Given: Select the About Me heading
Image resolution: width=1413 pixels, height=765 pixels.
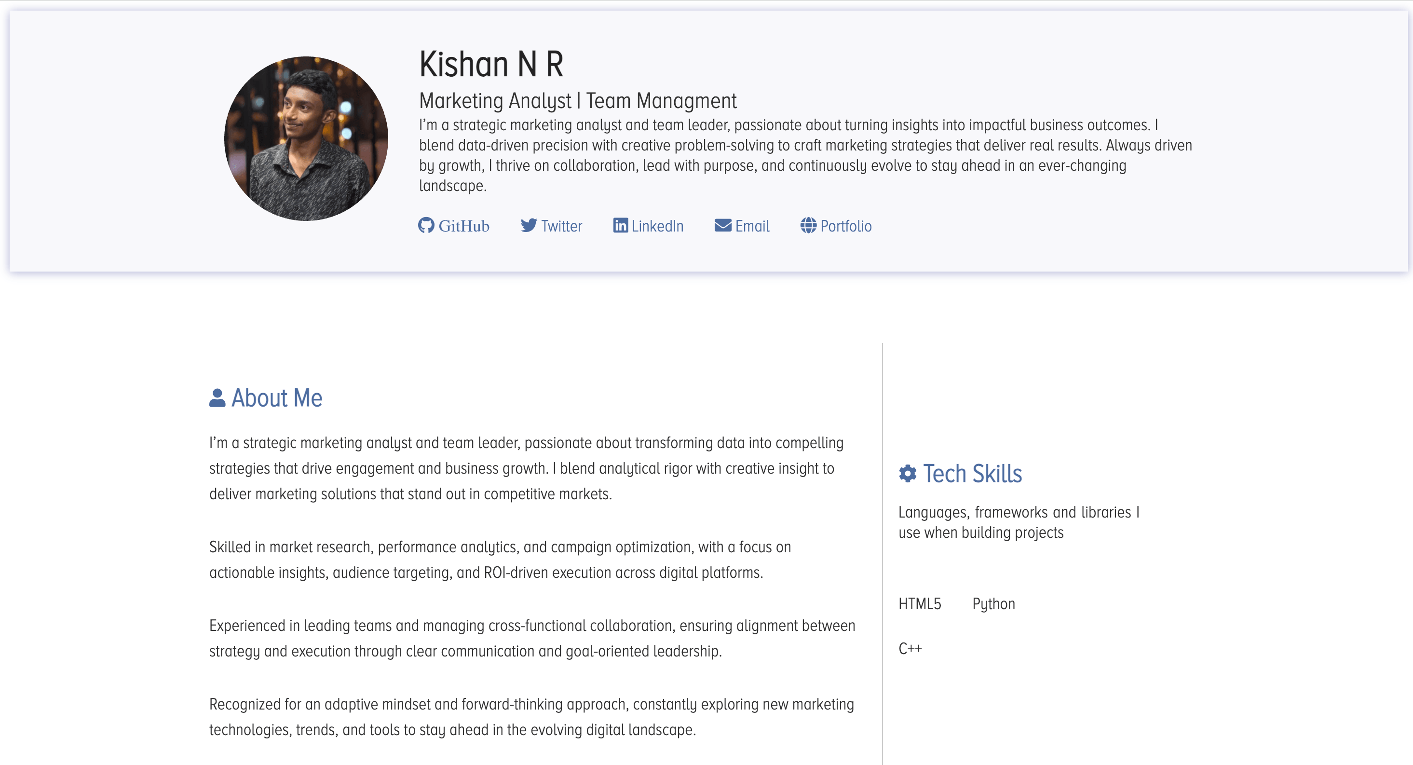Looking at the screenshot, I should click(x=276, y=397).
